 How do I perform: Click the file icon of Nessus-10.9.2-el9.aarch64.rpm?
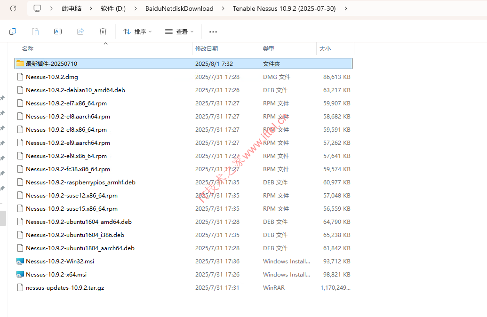point(20,143)
